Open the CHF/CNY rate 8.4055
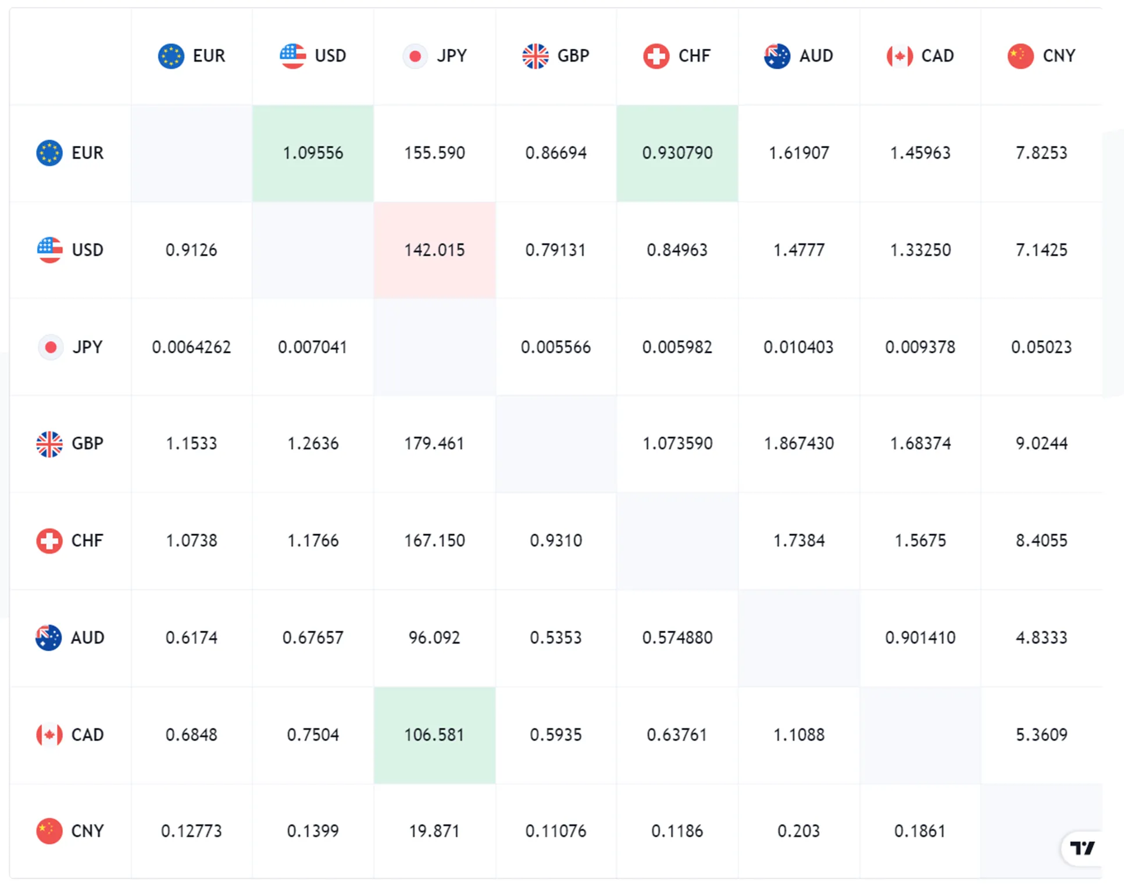 pos(1041,541)
